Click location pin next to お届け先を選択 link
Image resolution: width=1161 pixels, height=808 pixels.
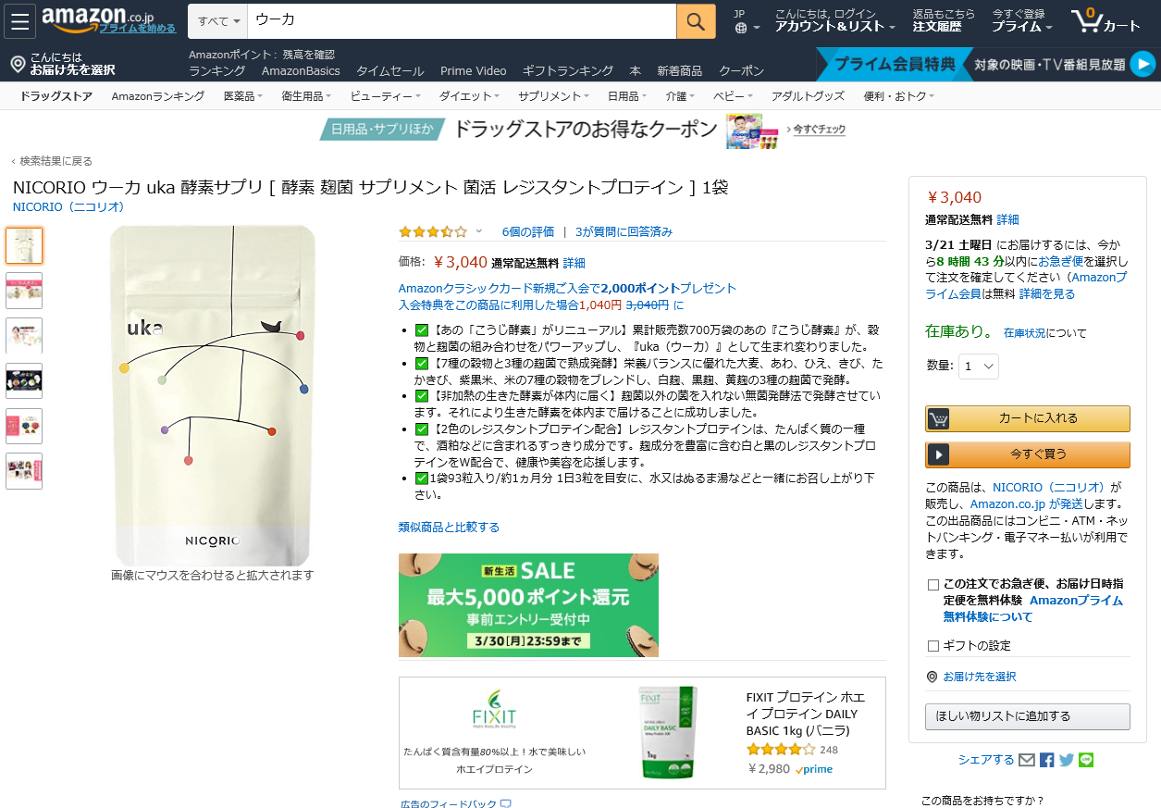click(x=932, y=677)
